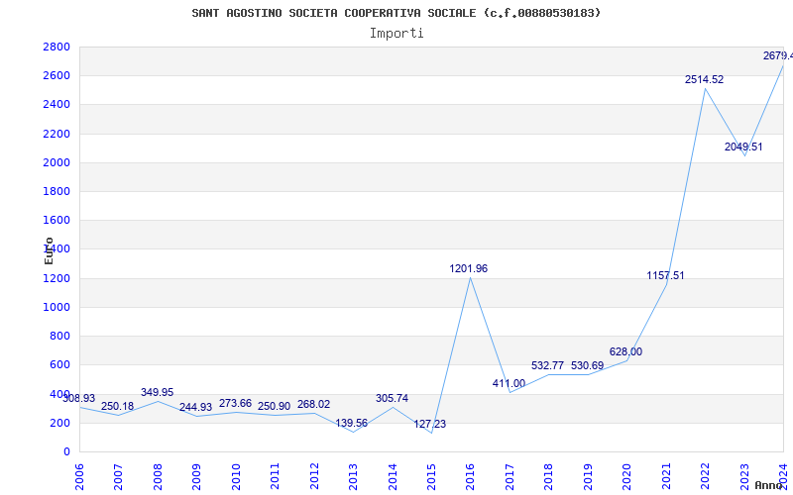Select data label 2049.51
This screenshot has width=793, height=495.
(x=743, y=147)
